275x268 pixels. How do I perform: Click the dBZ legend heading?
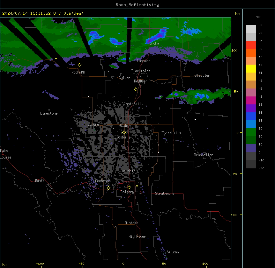tap(258, 17)
